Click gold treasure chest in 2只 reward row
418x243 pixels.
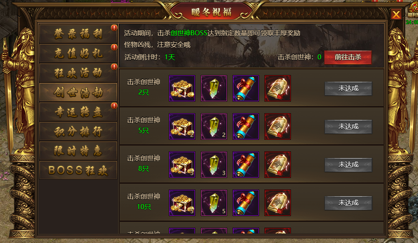pyautogui.click(x=182, y=88)
